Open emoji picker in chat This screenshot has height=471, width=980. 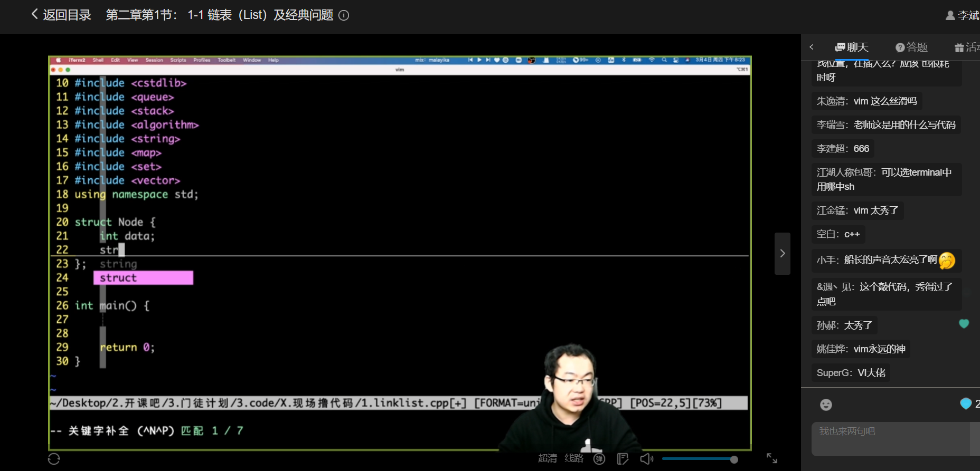click(826, 405)
